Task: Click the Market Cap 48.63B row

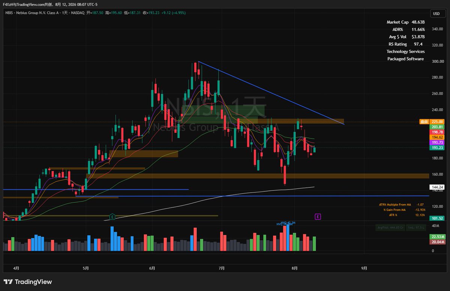Action: tap(406, 22)
